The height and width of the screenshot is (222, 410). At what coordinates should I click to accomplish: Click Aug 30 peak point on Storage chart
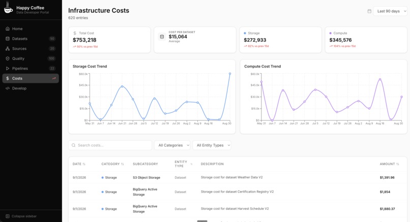coord(230,74)
